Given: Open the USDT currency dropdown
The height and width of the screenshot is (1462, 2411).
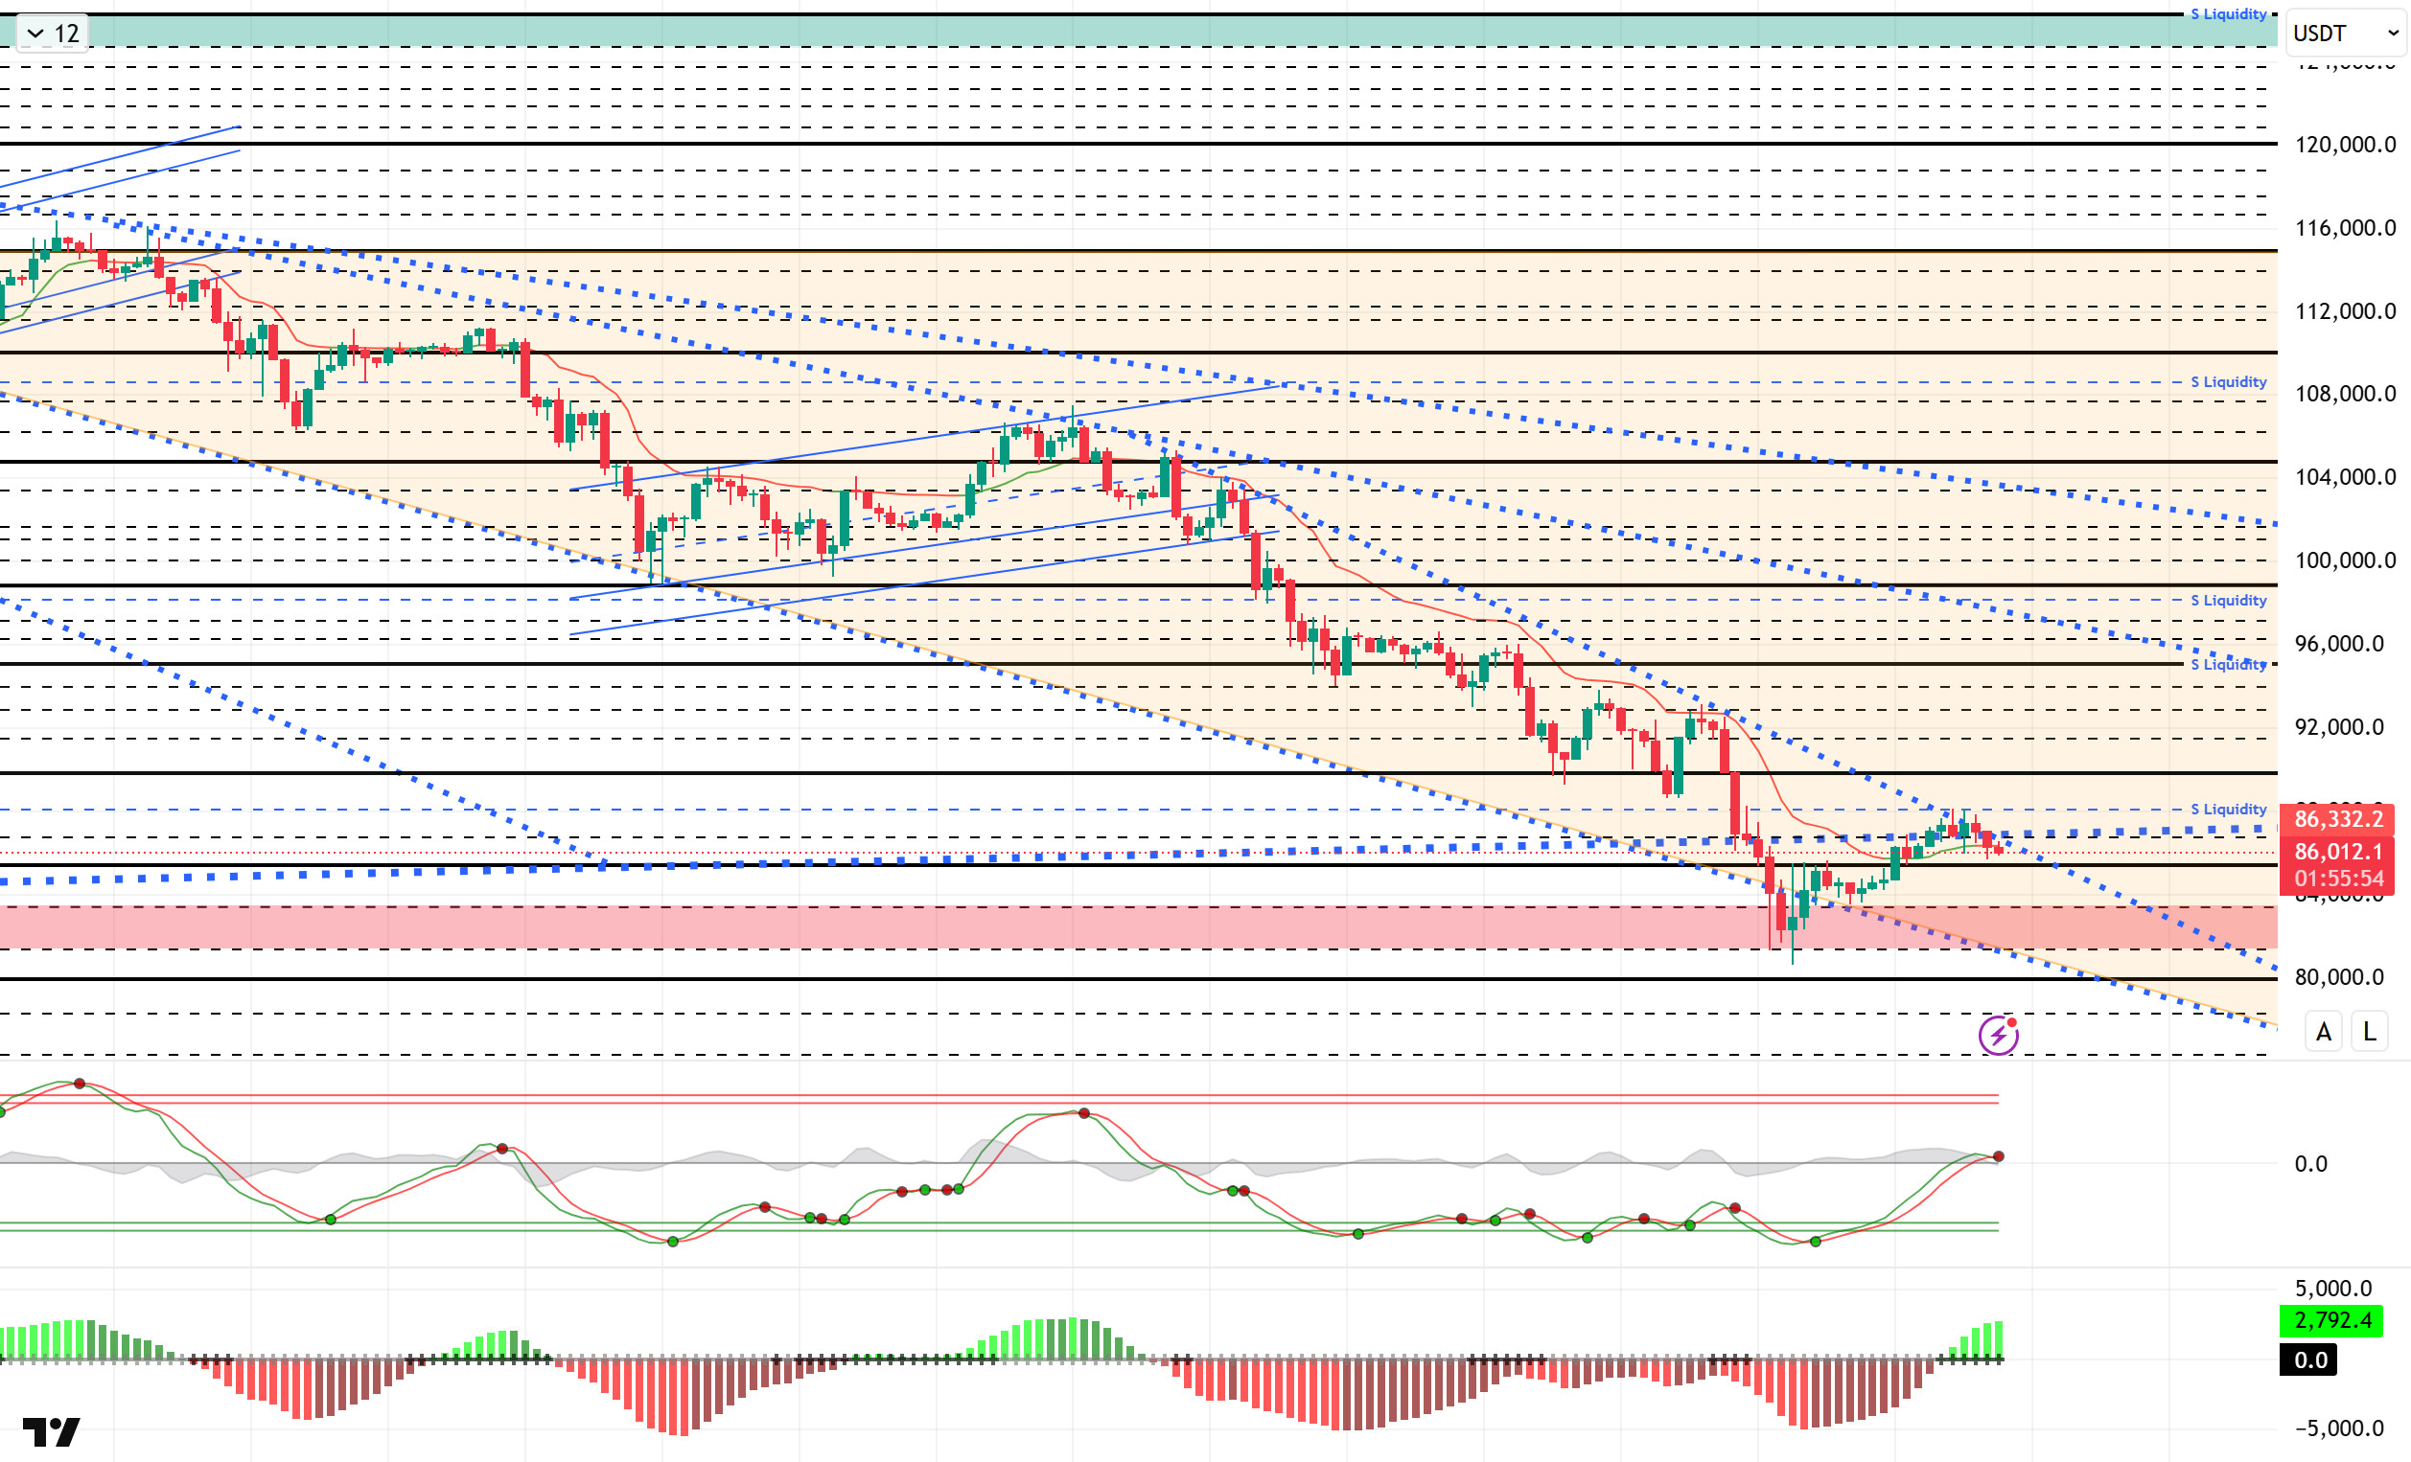Looking at the screenshot, I should (2346, 34).
